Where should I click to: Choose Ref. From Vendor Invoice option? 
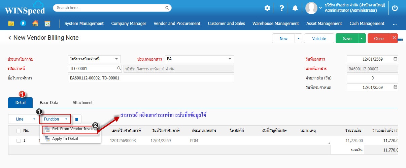pyautogui.click(x=71, y=129)
